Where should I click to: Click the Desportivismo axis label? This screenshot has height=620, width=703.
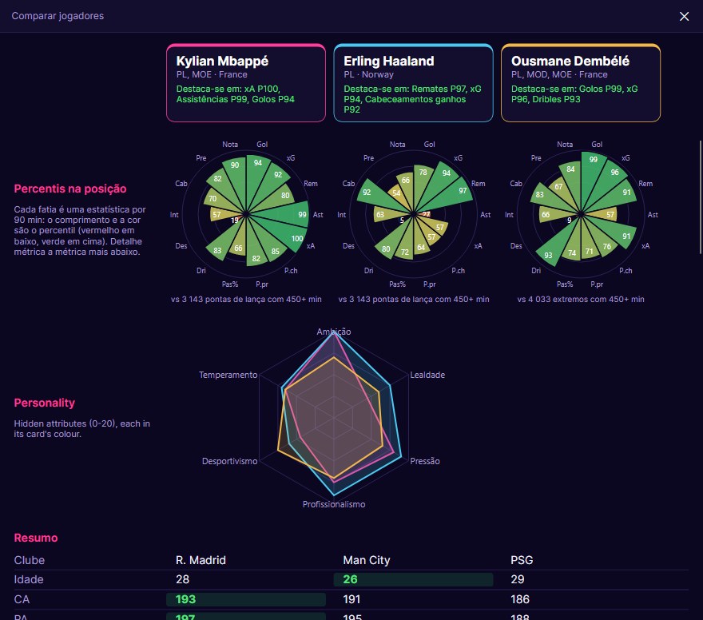click(229, 461)
